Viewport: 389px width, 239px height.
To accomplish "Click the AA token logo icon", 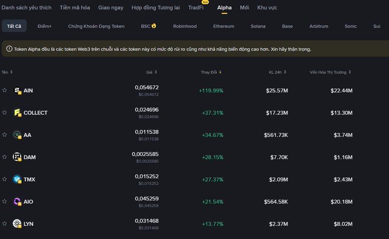I will tap(17, 135).
